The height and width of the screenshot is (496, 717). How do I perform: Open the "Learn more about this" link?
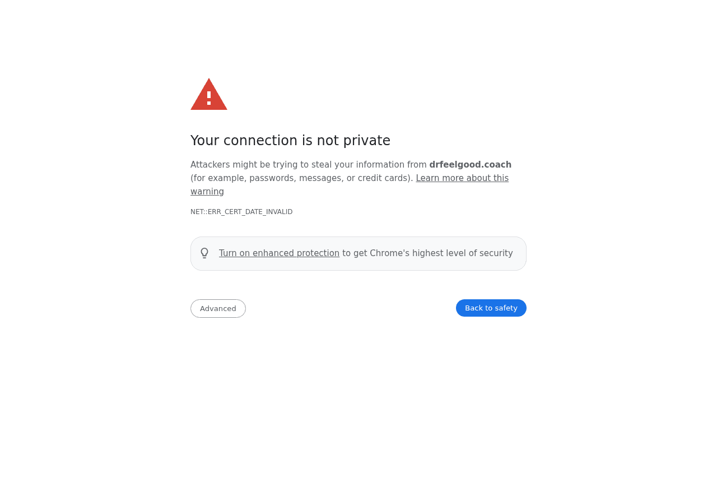[462, 178]
